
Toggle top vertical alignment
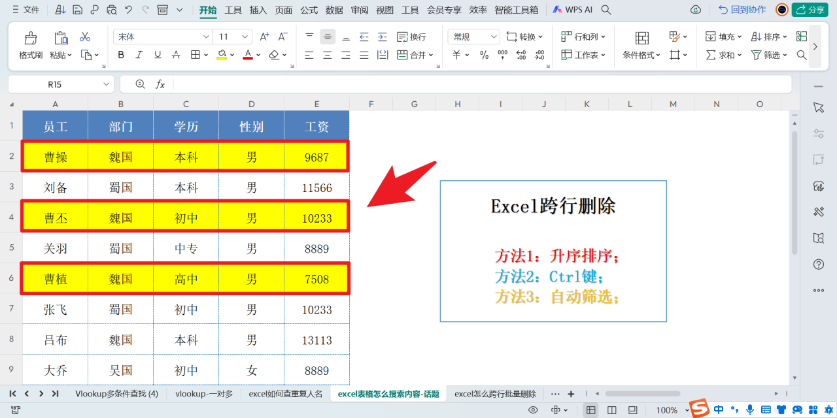pos(309,37)
